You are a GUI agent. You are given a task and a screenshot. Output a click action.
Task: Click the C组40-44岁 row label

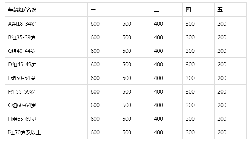[22, 51]
